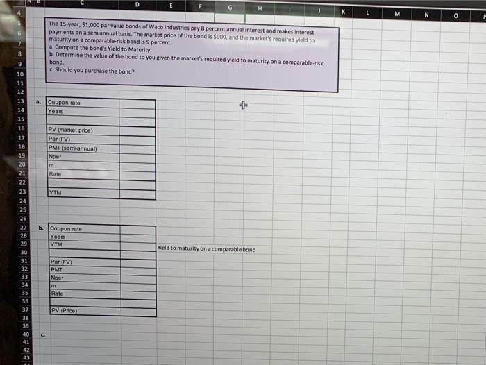The width and height of the screenshot is (486, 365).
Task: Click the 'YTM' label in row 29
Action: tap(56, 245)
